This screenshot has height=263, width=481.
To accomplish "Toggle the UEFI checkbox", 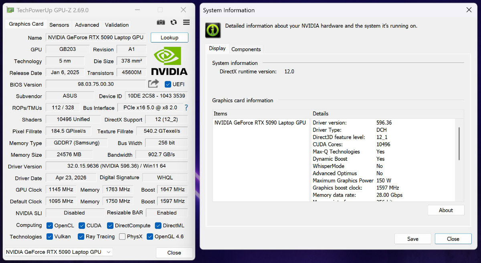I will (168, 84).
